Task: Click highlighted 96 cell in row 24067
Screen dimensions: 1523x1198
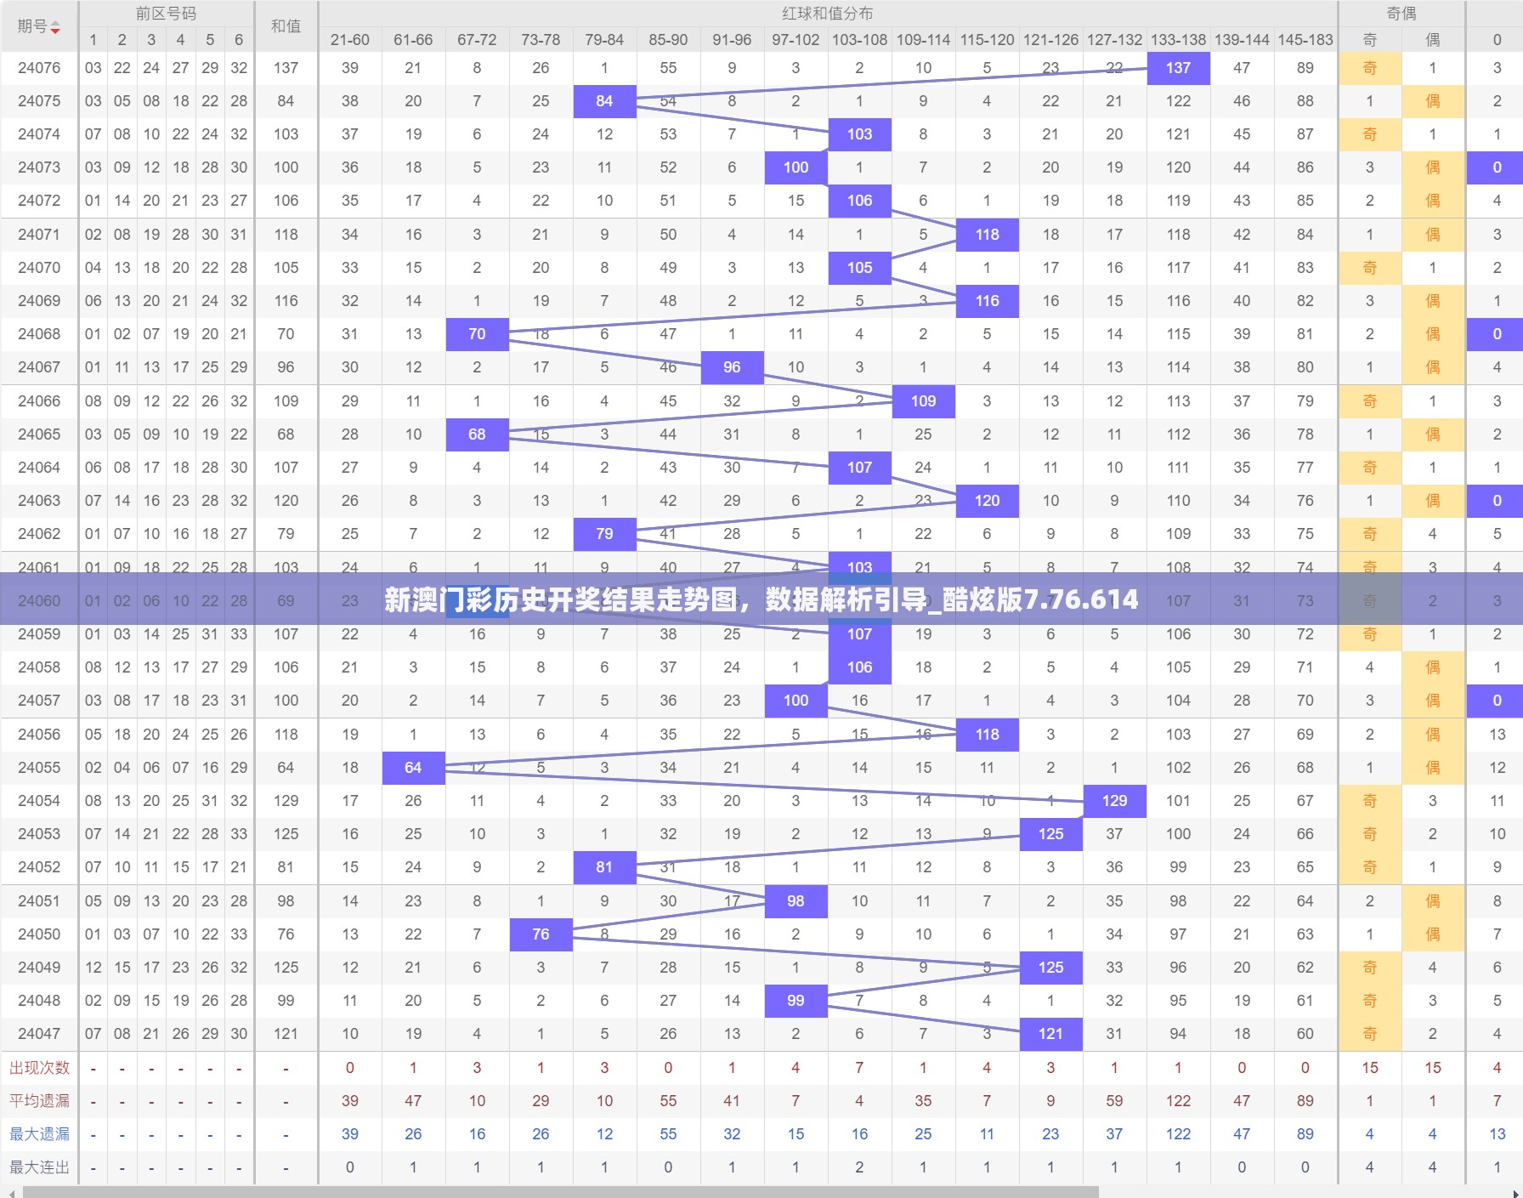Action: 732,367
